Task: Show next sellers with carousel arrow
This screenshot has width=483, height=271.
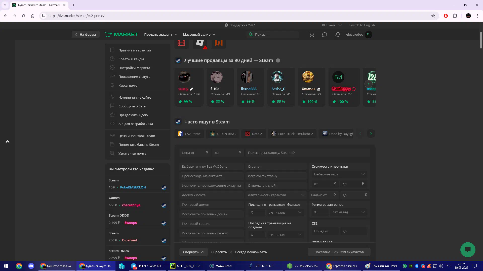Action: 369,84
